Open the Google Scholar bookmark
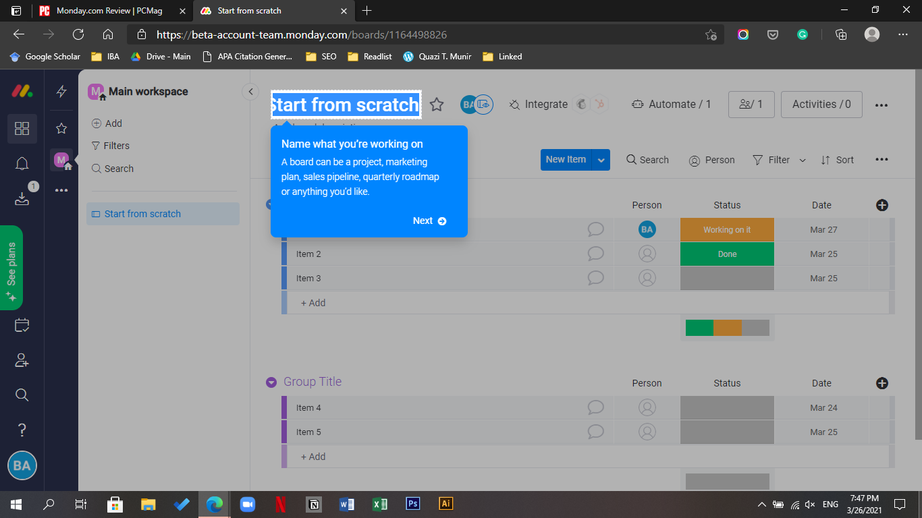Image resolution: width=922 pixels, height=518 pixels. point(45,57)
